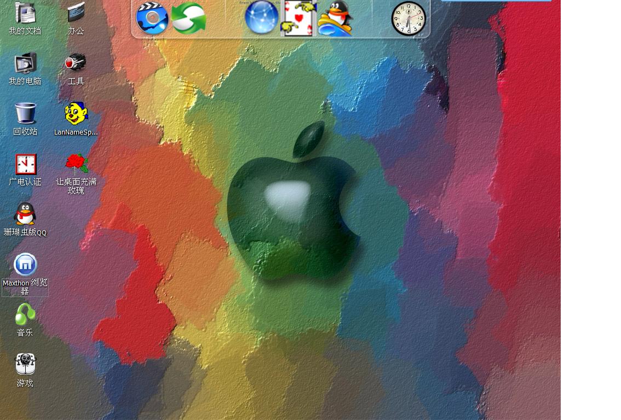The width and height of the screenshot is (621, 420).
Task: Click the 回收站 label text
Action: coord(25,132)
